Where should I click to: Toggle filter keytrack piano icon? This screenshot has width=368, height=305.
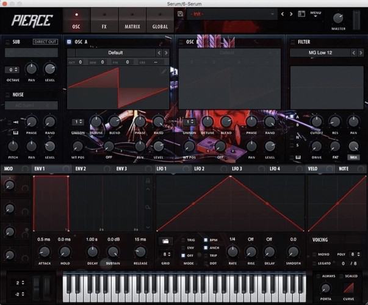click(298, 157)
